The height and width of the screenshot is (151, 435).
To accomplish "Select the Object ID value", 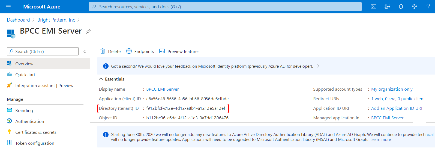I will click(187, 118).
